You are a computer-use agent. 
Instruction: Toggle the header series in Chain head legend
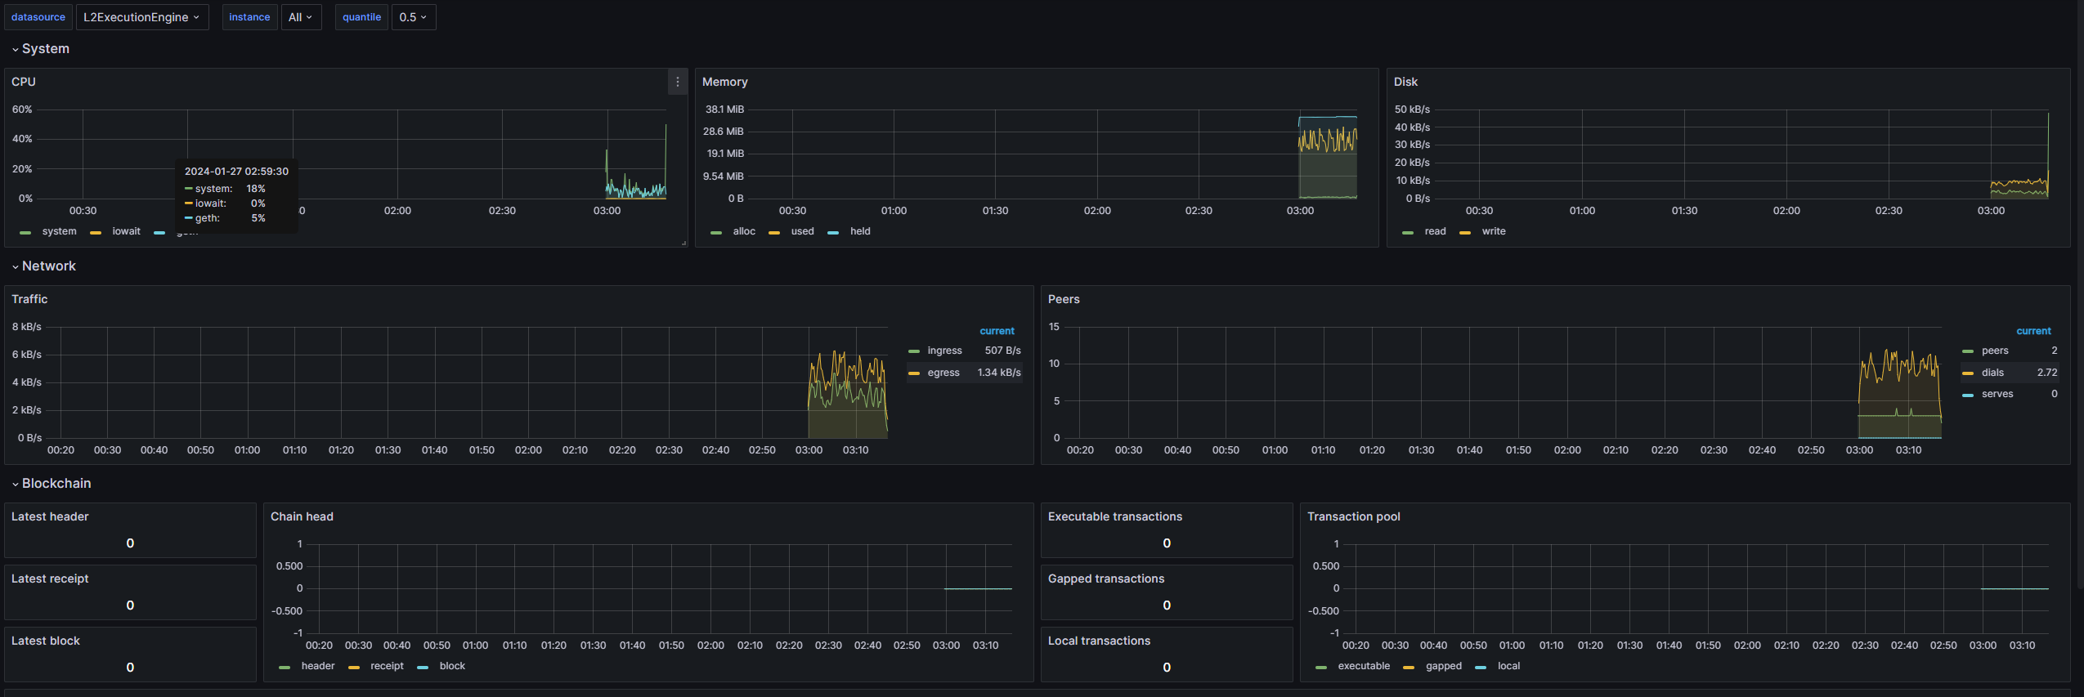(x=317, y=666)
